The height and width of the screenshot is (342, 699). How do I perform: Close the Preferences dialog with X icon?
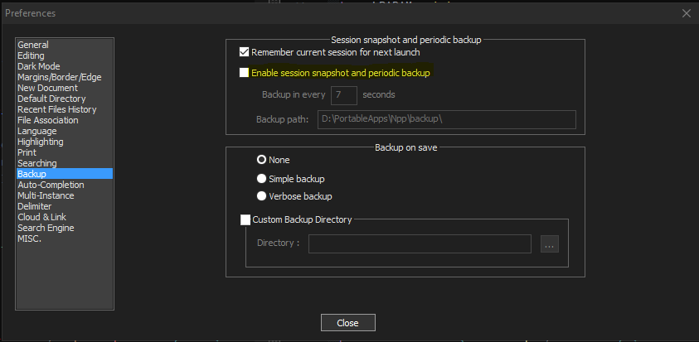pyautogui.click(x=686, y=13)
